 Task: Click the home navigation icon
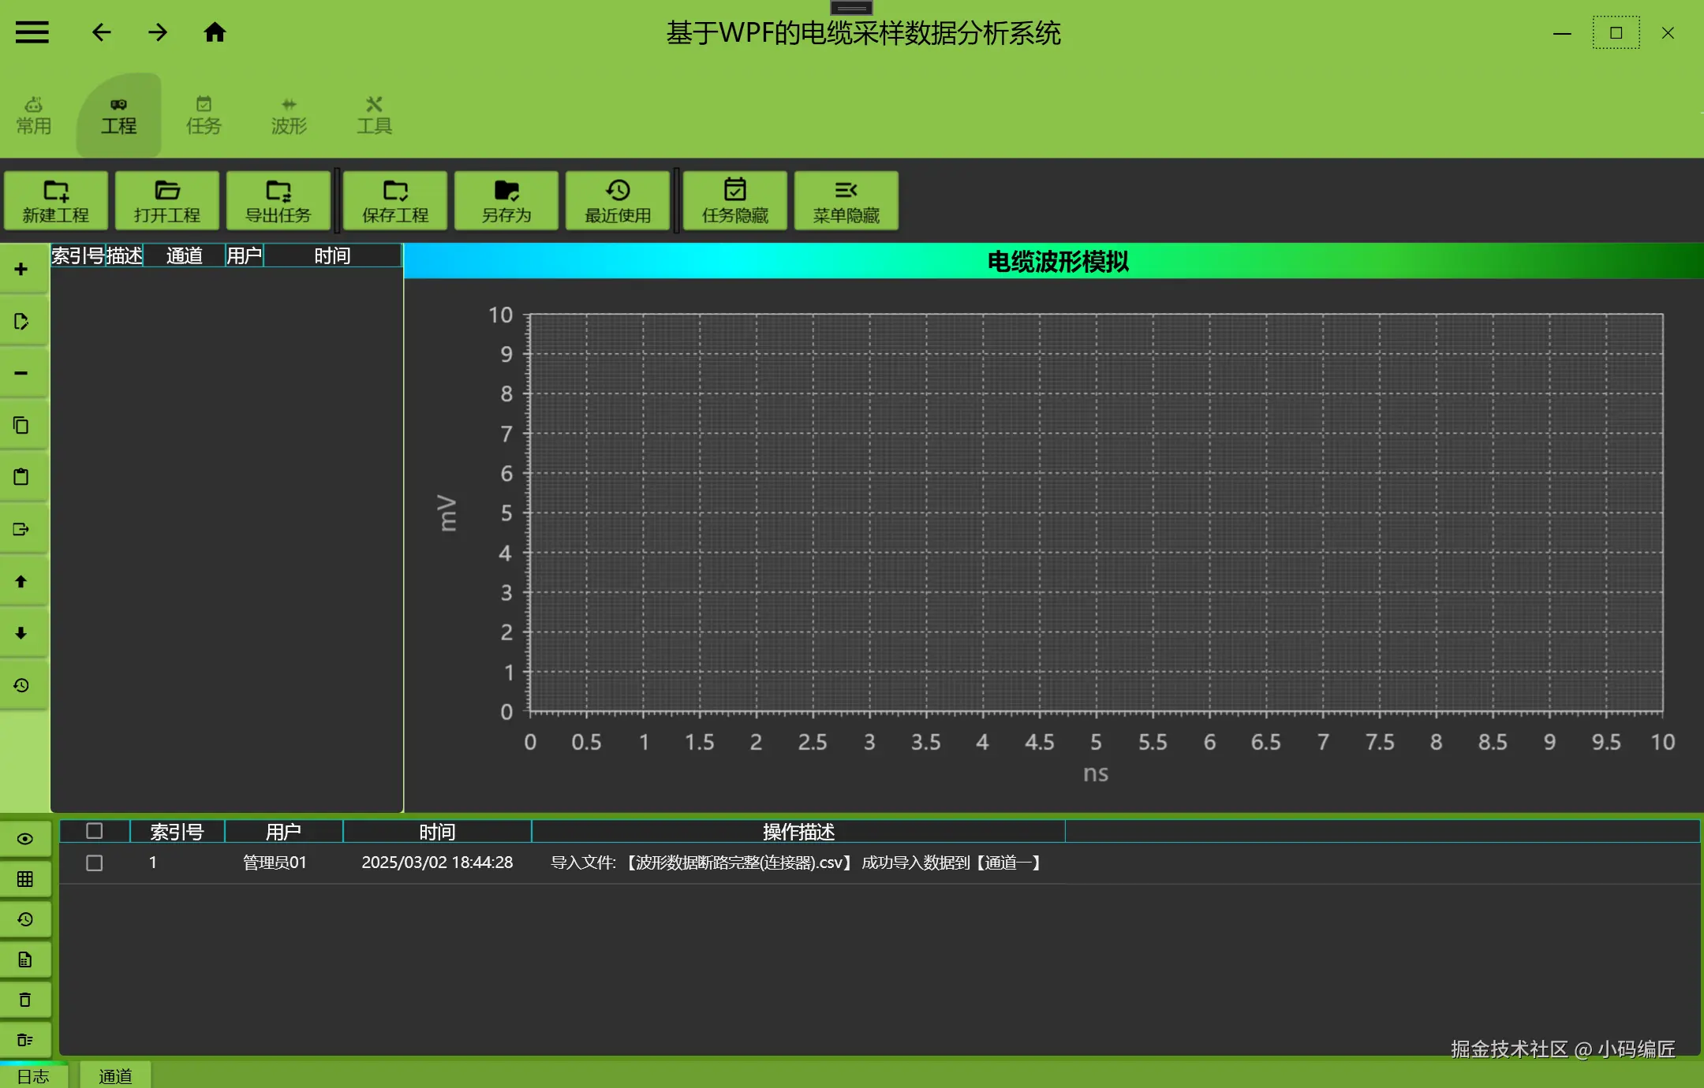tap(215, 32)
